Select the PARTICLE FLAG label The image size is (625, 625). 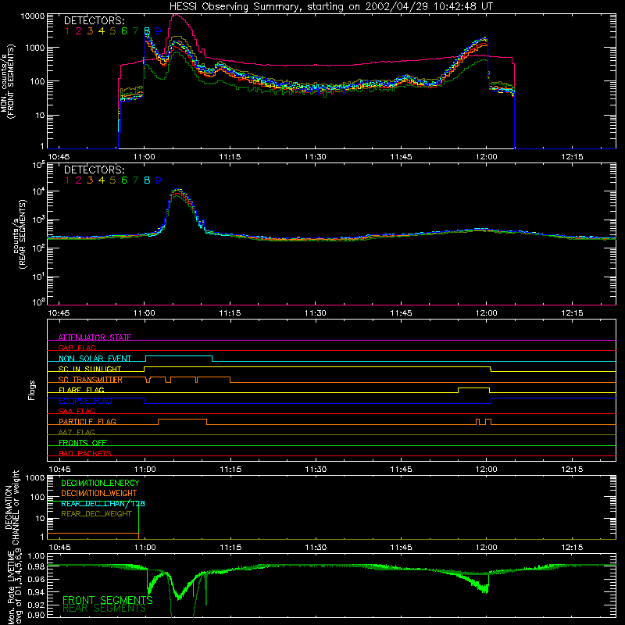(x=87, y=421)
